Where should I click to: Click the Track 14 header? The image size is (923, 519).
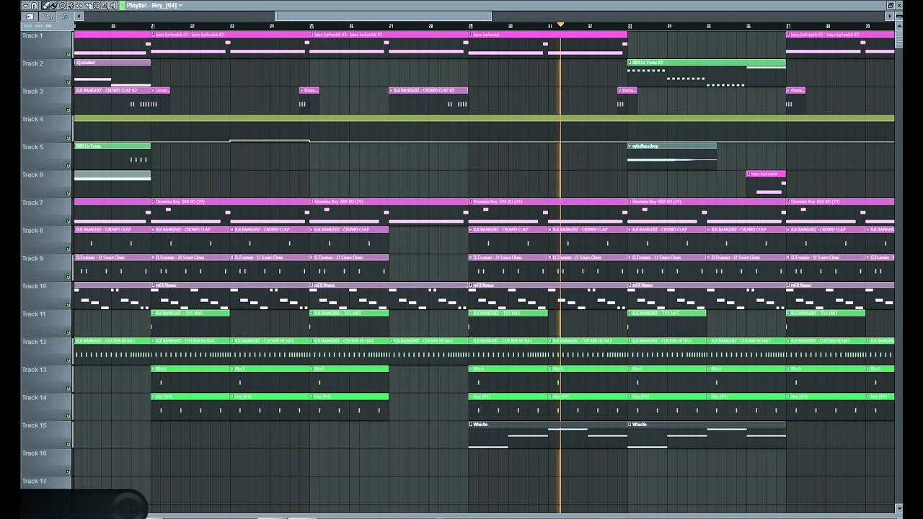[x=46, y=407]
